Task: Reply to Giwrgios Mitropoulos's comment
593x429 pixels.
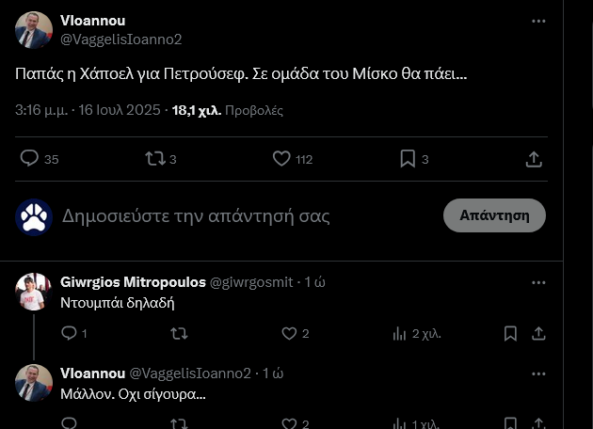Action: (69, 333)
